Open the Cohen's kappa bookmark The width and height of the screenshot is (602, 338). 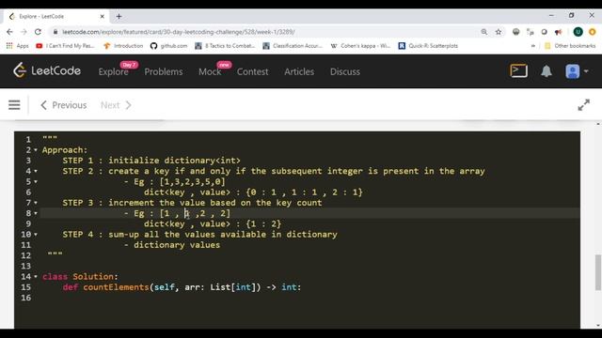[x=360, y=46]
